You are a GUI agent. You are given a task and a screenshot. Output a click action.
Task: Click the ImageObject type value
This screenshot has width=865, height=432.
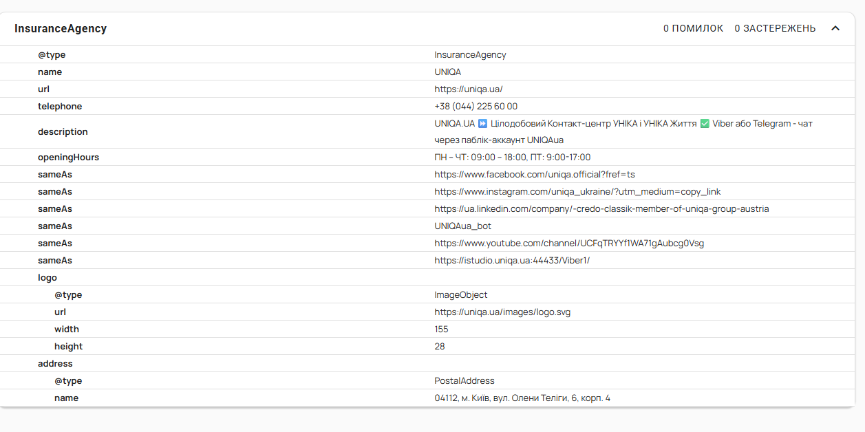click(460, 295)
